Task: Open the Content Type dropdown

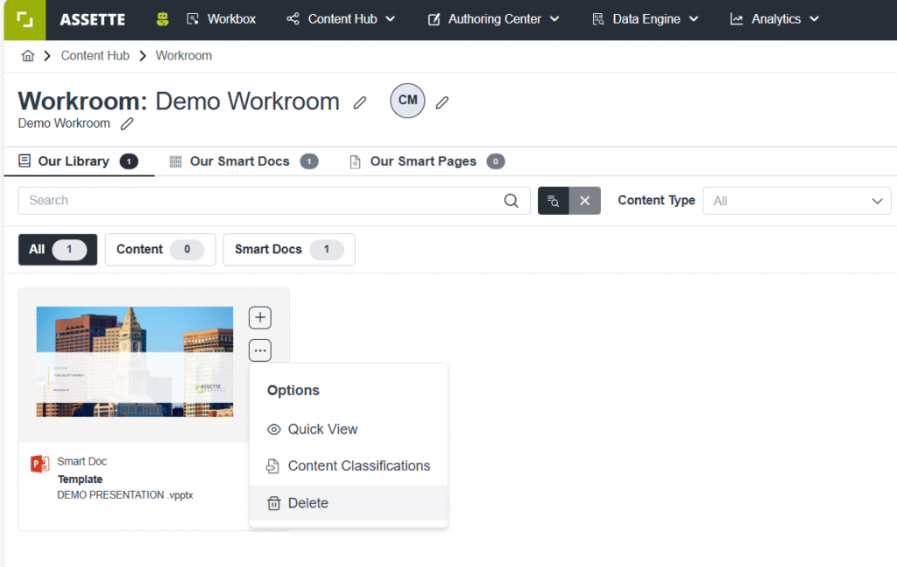Action: point(796,201)
